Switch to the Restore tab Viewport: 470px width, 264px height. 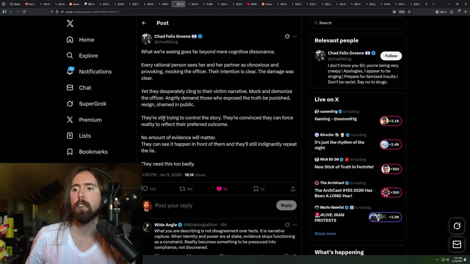pos(15,4)
